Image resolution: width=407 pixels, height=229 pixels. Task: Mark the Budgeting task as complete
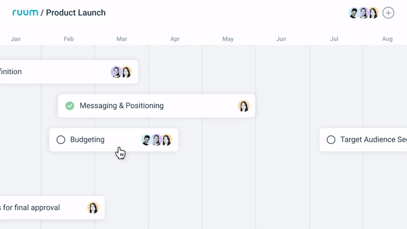tap(61, 139)
